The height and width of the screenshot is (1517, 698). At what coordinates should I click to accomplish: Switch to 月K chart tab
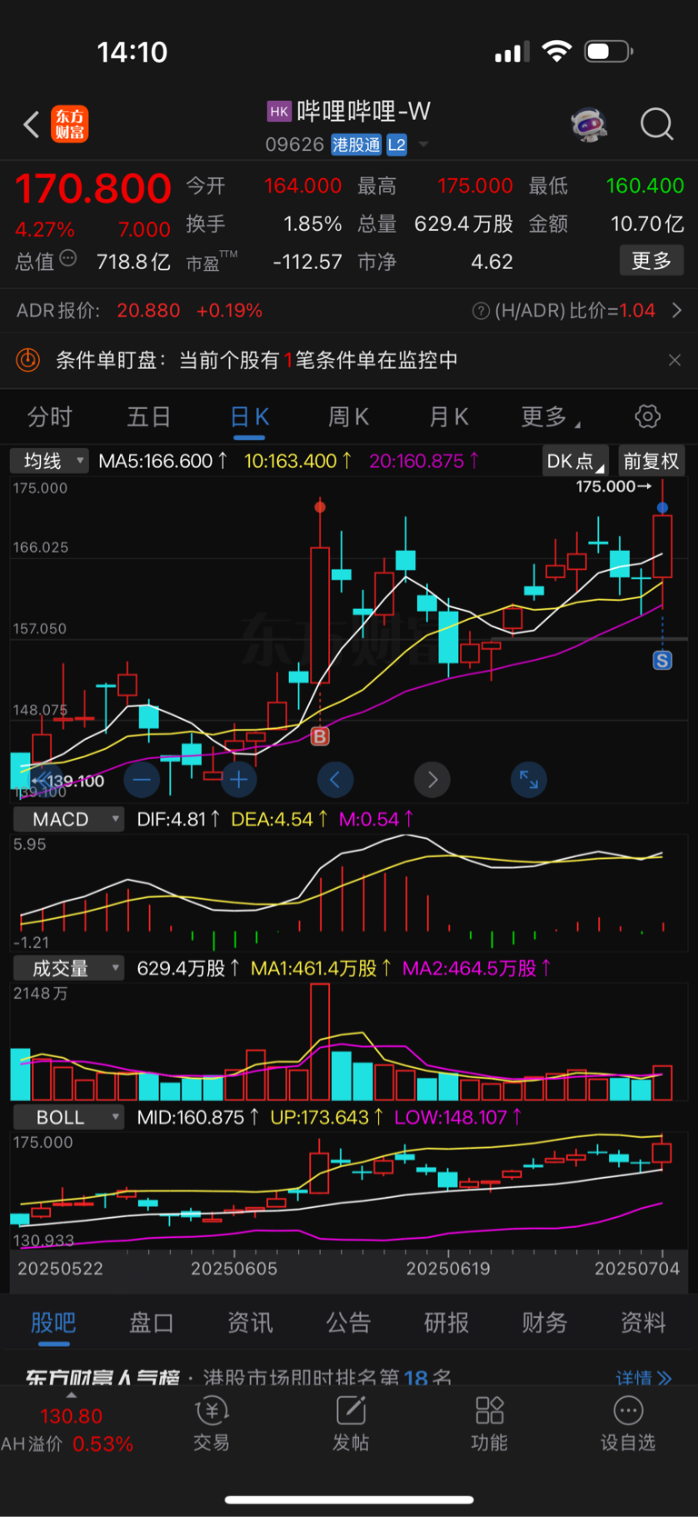click(x=448, y=417)
